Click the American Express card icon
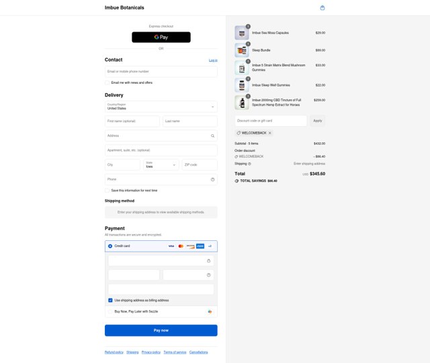 200,246
